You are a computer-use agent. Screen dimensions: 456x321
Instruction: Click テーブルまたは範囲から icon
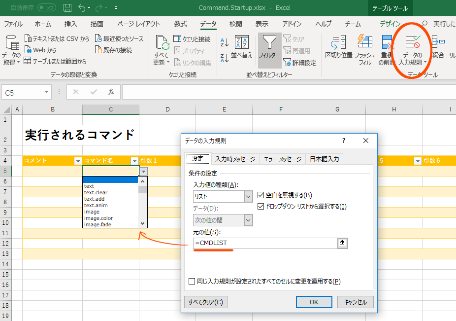[x=28, y=61]
